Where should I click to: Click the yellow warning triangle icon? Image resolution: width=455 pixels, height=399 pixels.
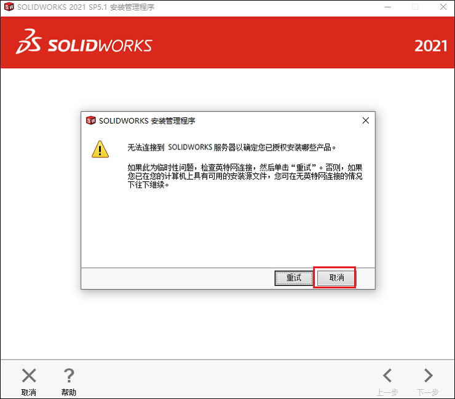point(100,149)
